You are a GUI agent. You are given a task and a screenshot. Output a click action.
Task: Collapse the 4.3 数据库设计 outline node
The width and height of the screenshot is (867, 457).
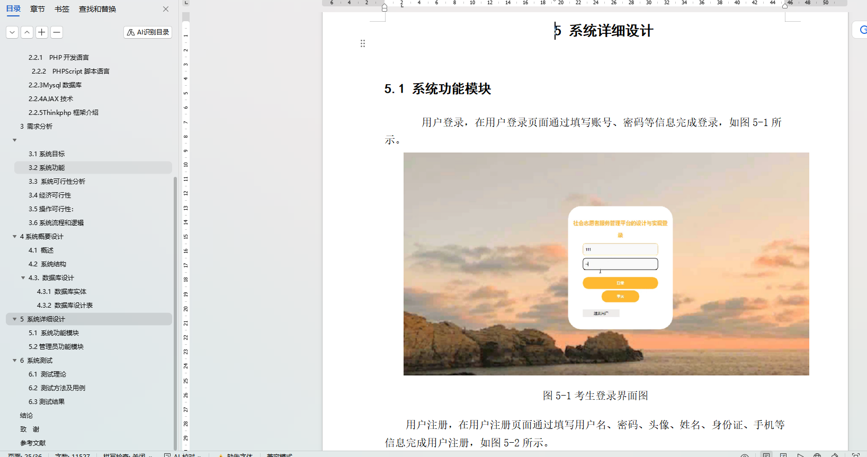pos(23,278)
